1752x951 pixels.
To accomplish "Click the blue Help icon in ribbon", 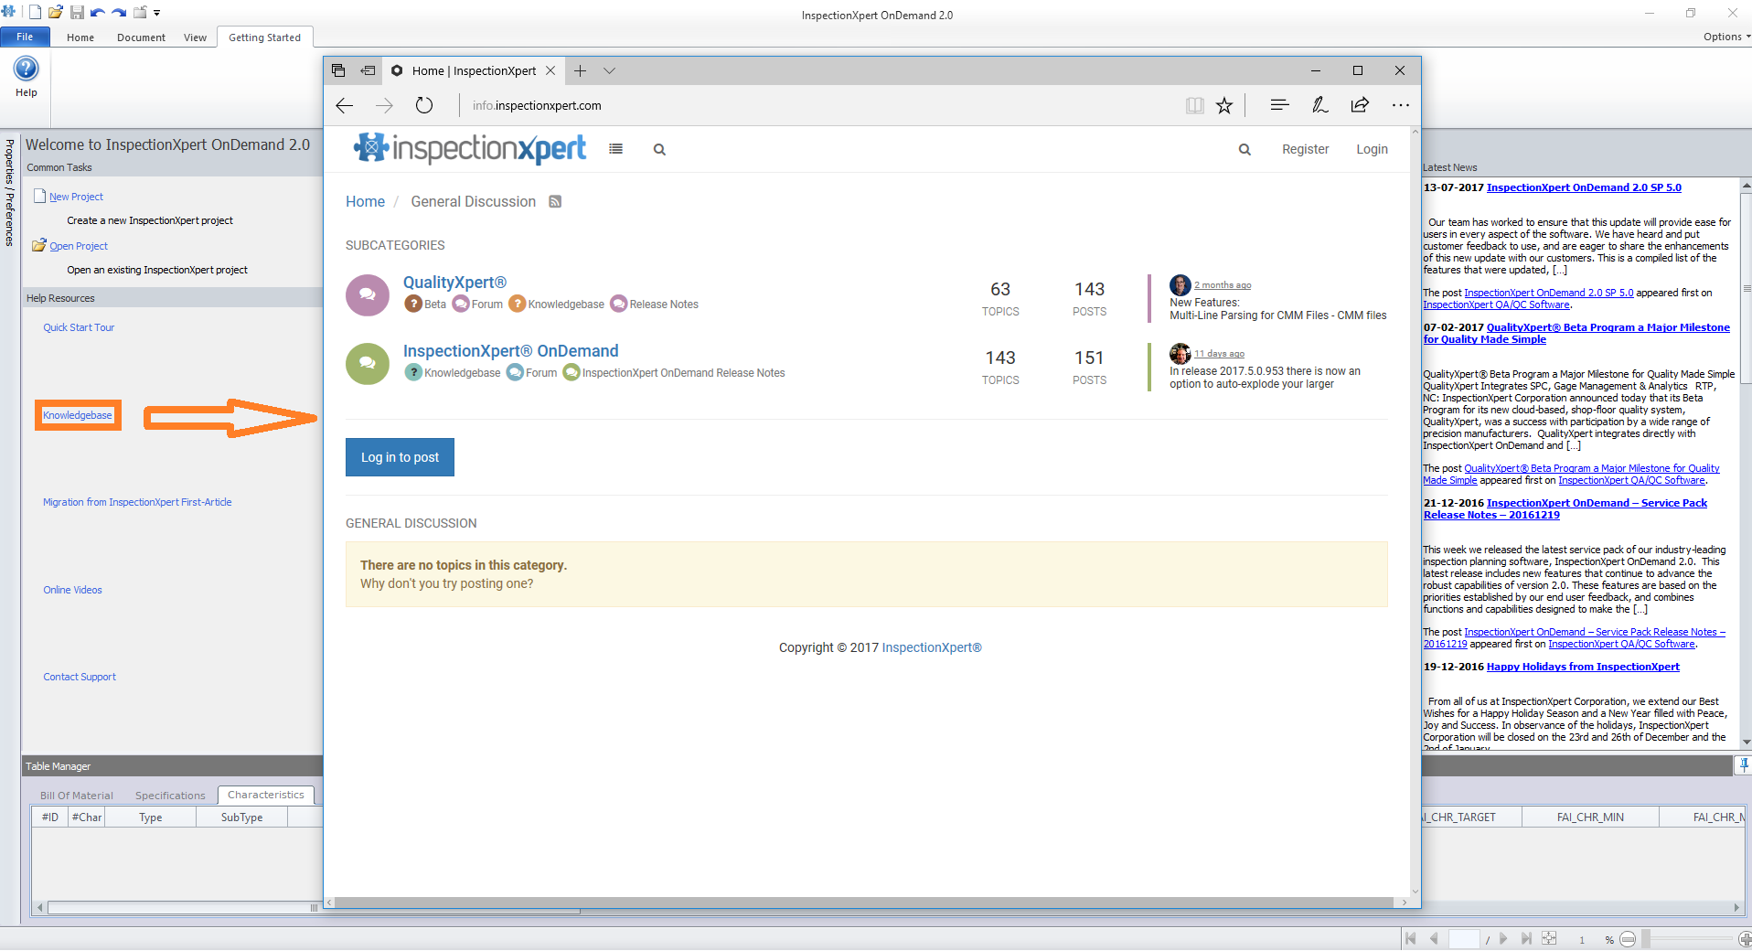I will 26,69.
